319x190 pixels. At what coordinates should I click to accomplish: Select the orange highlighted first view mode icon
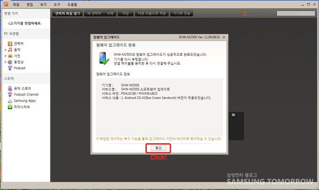(245, 14)
